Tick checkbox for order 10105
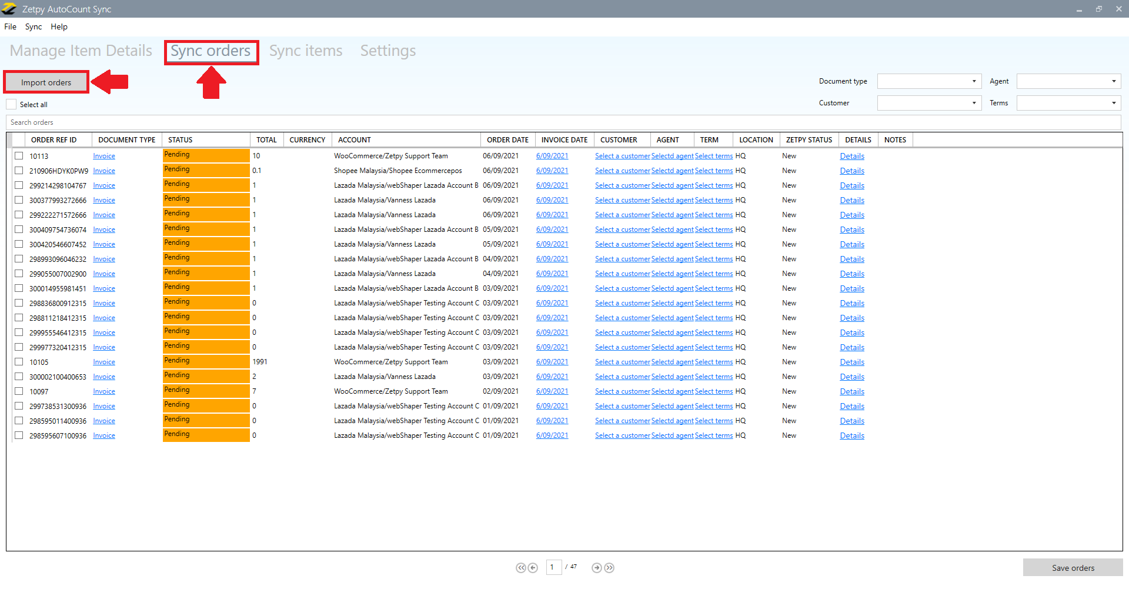 pos(19,362)
